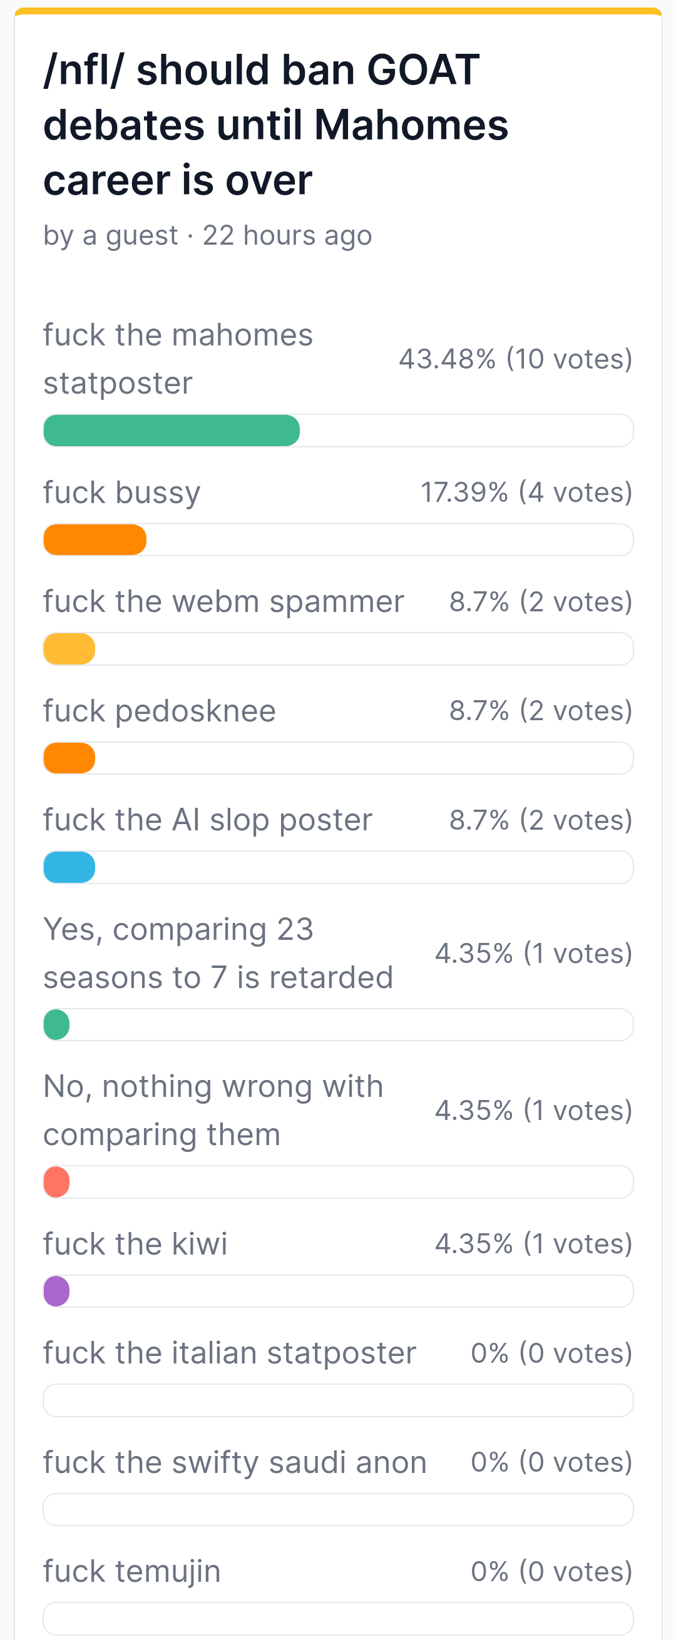The height and width of the screenshot is (1640, 676).
Task: Click the green 43.48% progress bar
Action: coord(172,430)
